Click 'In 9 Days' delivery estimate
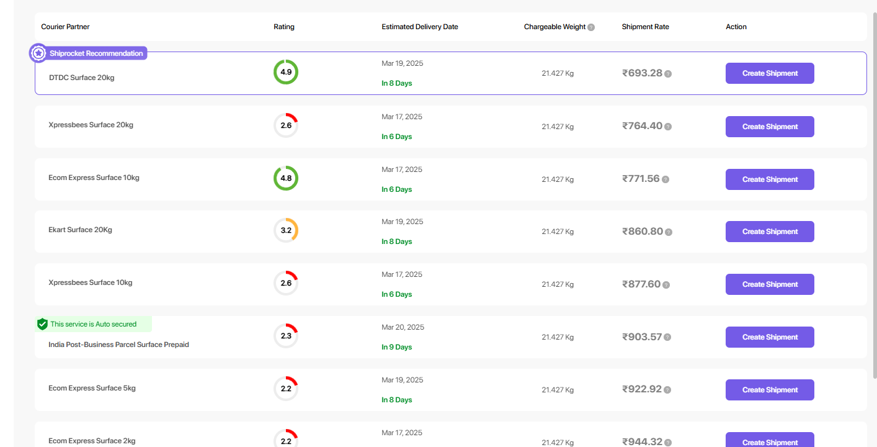 click(x=397, y=347)
